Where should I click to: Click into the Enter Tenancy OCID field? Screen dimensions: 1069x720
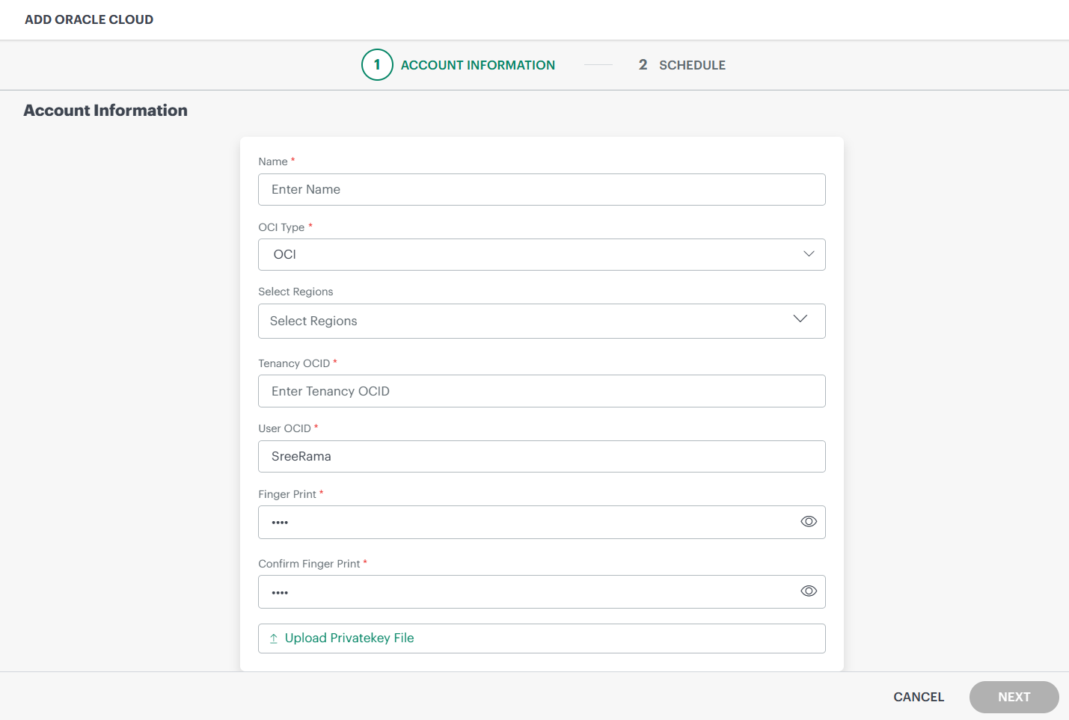coord(542,391)
